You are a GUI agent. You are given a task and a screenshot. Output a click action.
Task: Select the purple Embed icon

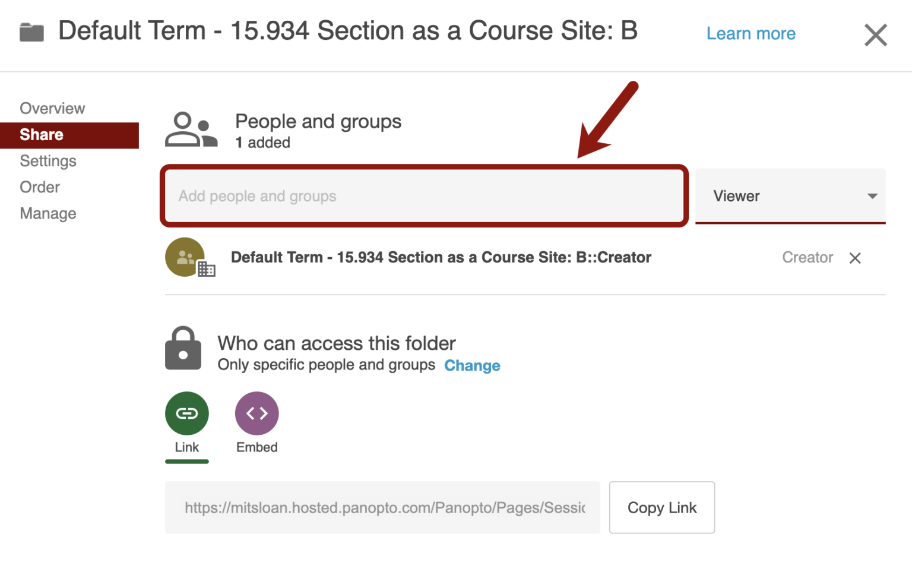point(256,413)
